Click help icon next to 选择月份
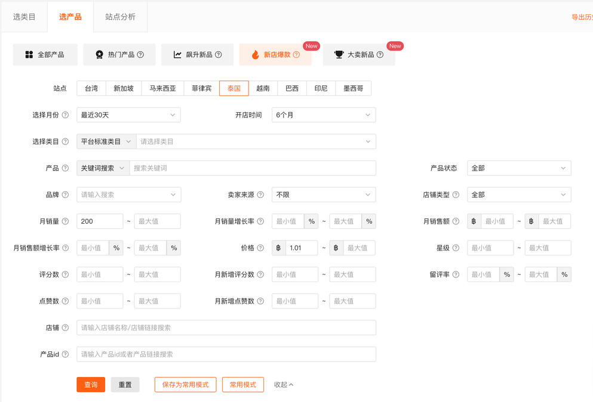This screenshot has height=402, width=593. [x=66, y=115]
